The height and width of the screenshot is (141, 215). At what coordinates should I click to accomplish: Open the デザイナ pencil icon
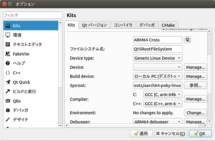point(8,119)
